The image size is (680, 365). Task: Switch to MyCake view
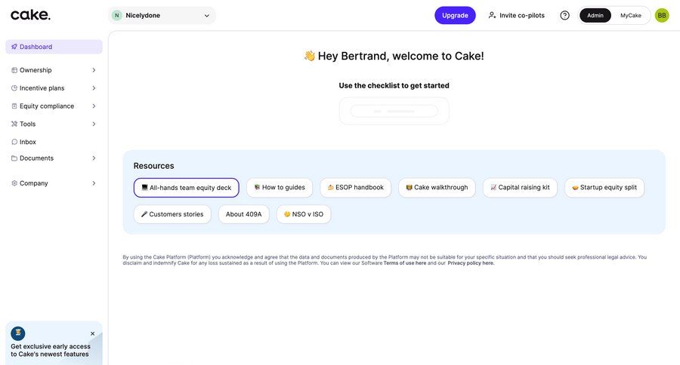[x=631, y=15]
